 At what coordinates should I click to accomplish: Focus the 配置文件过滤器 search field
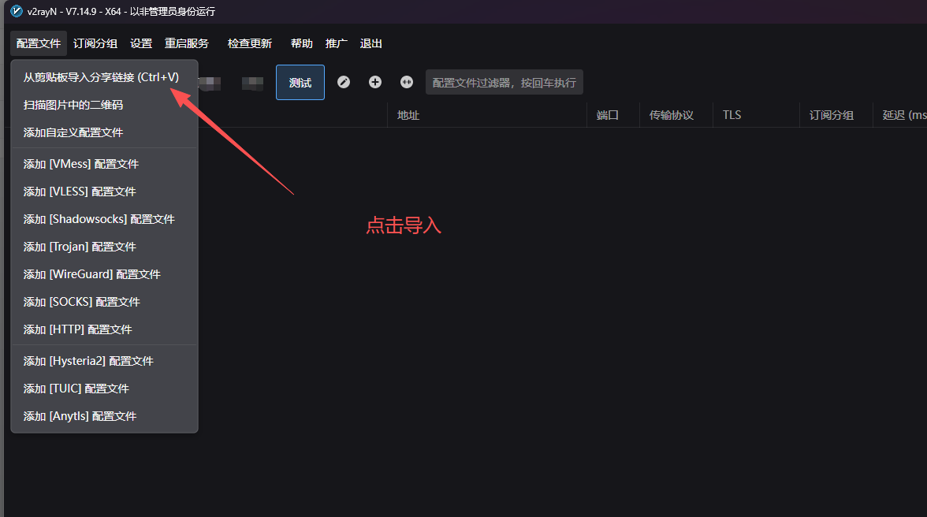point(504,82)
